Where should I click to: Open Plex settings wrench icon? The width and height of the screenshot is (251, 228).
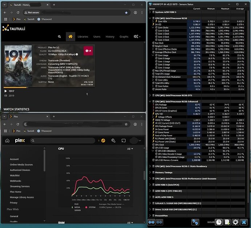[x=113, y=141]
